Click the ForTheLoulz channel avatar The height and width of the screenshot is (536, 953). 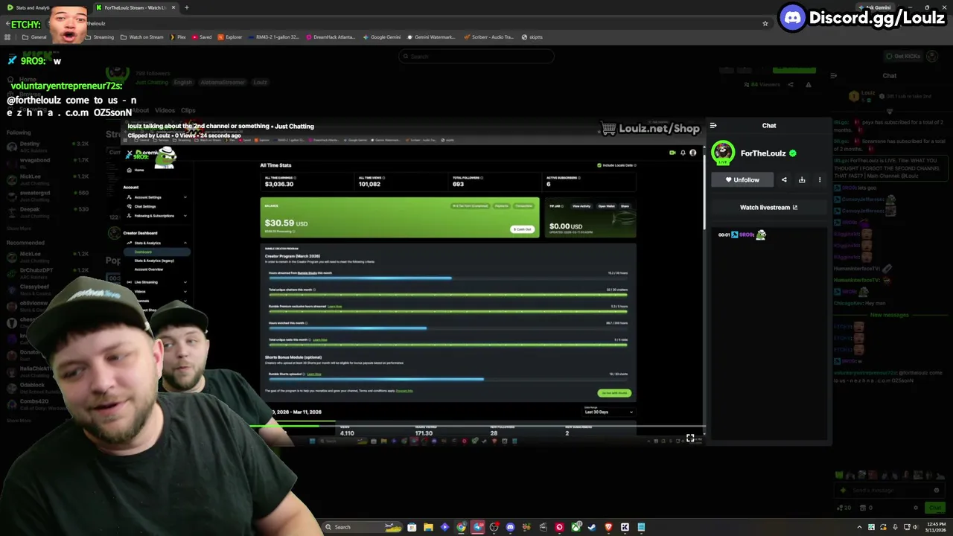(722, 153)
